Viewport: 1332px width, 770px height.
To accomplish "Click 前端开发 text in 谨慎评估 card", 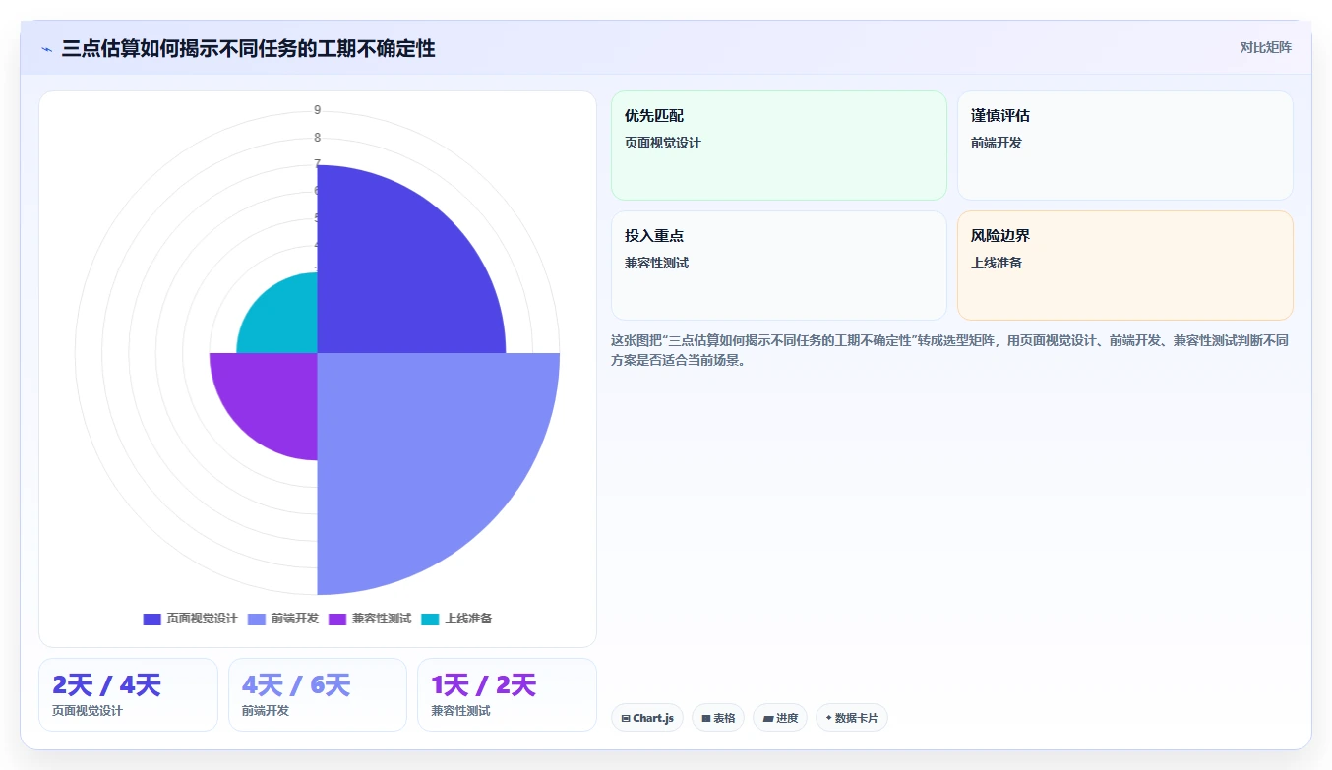I will (997, 143).
